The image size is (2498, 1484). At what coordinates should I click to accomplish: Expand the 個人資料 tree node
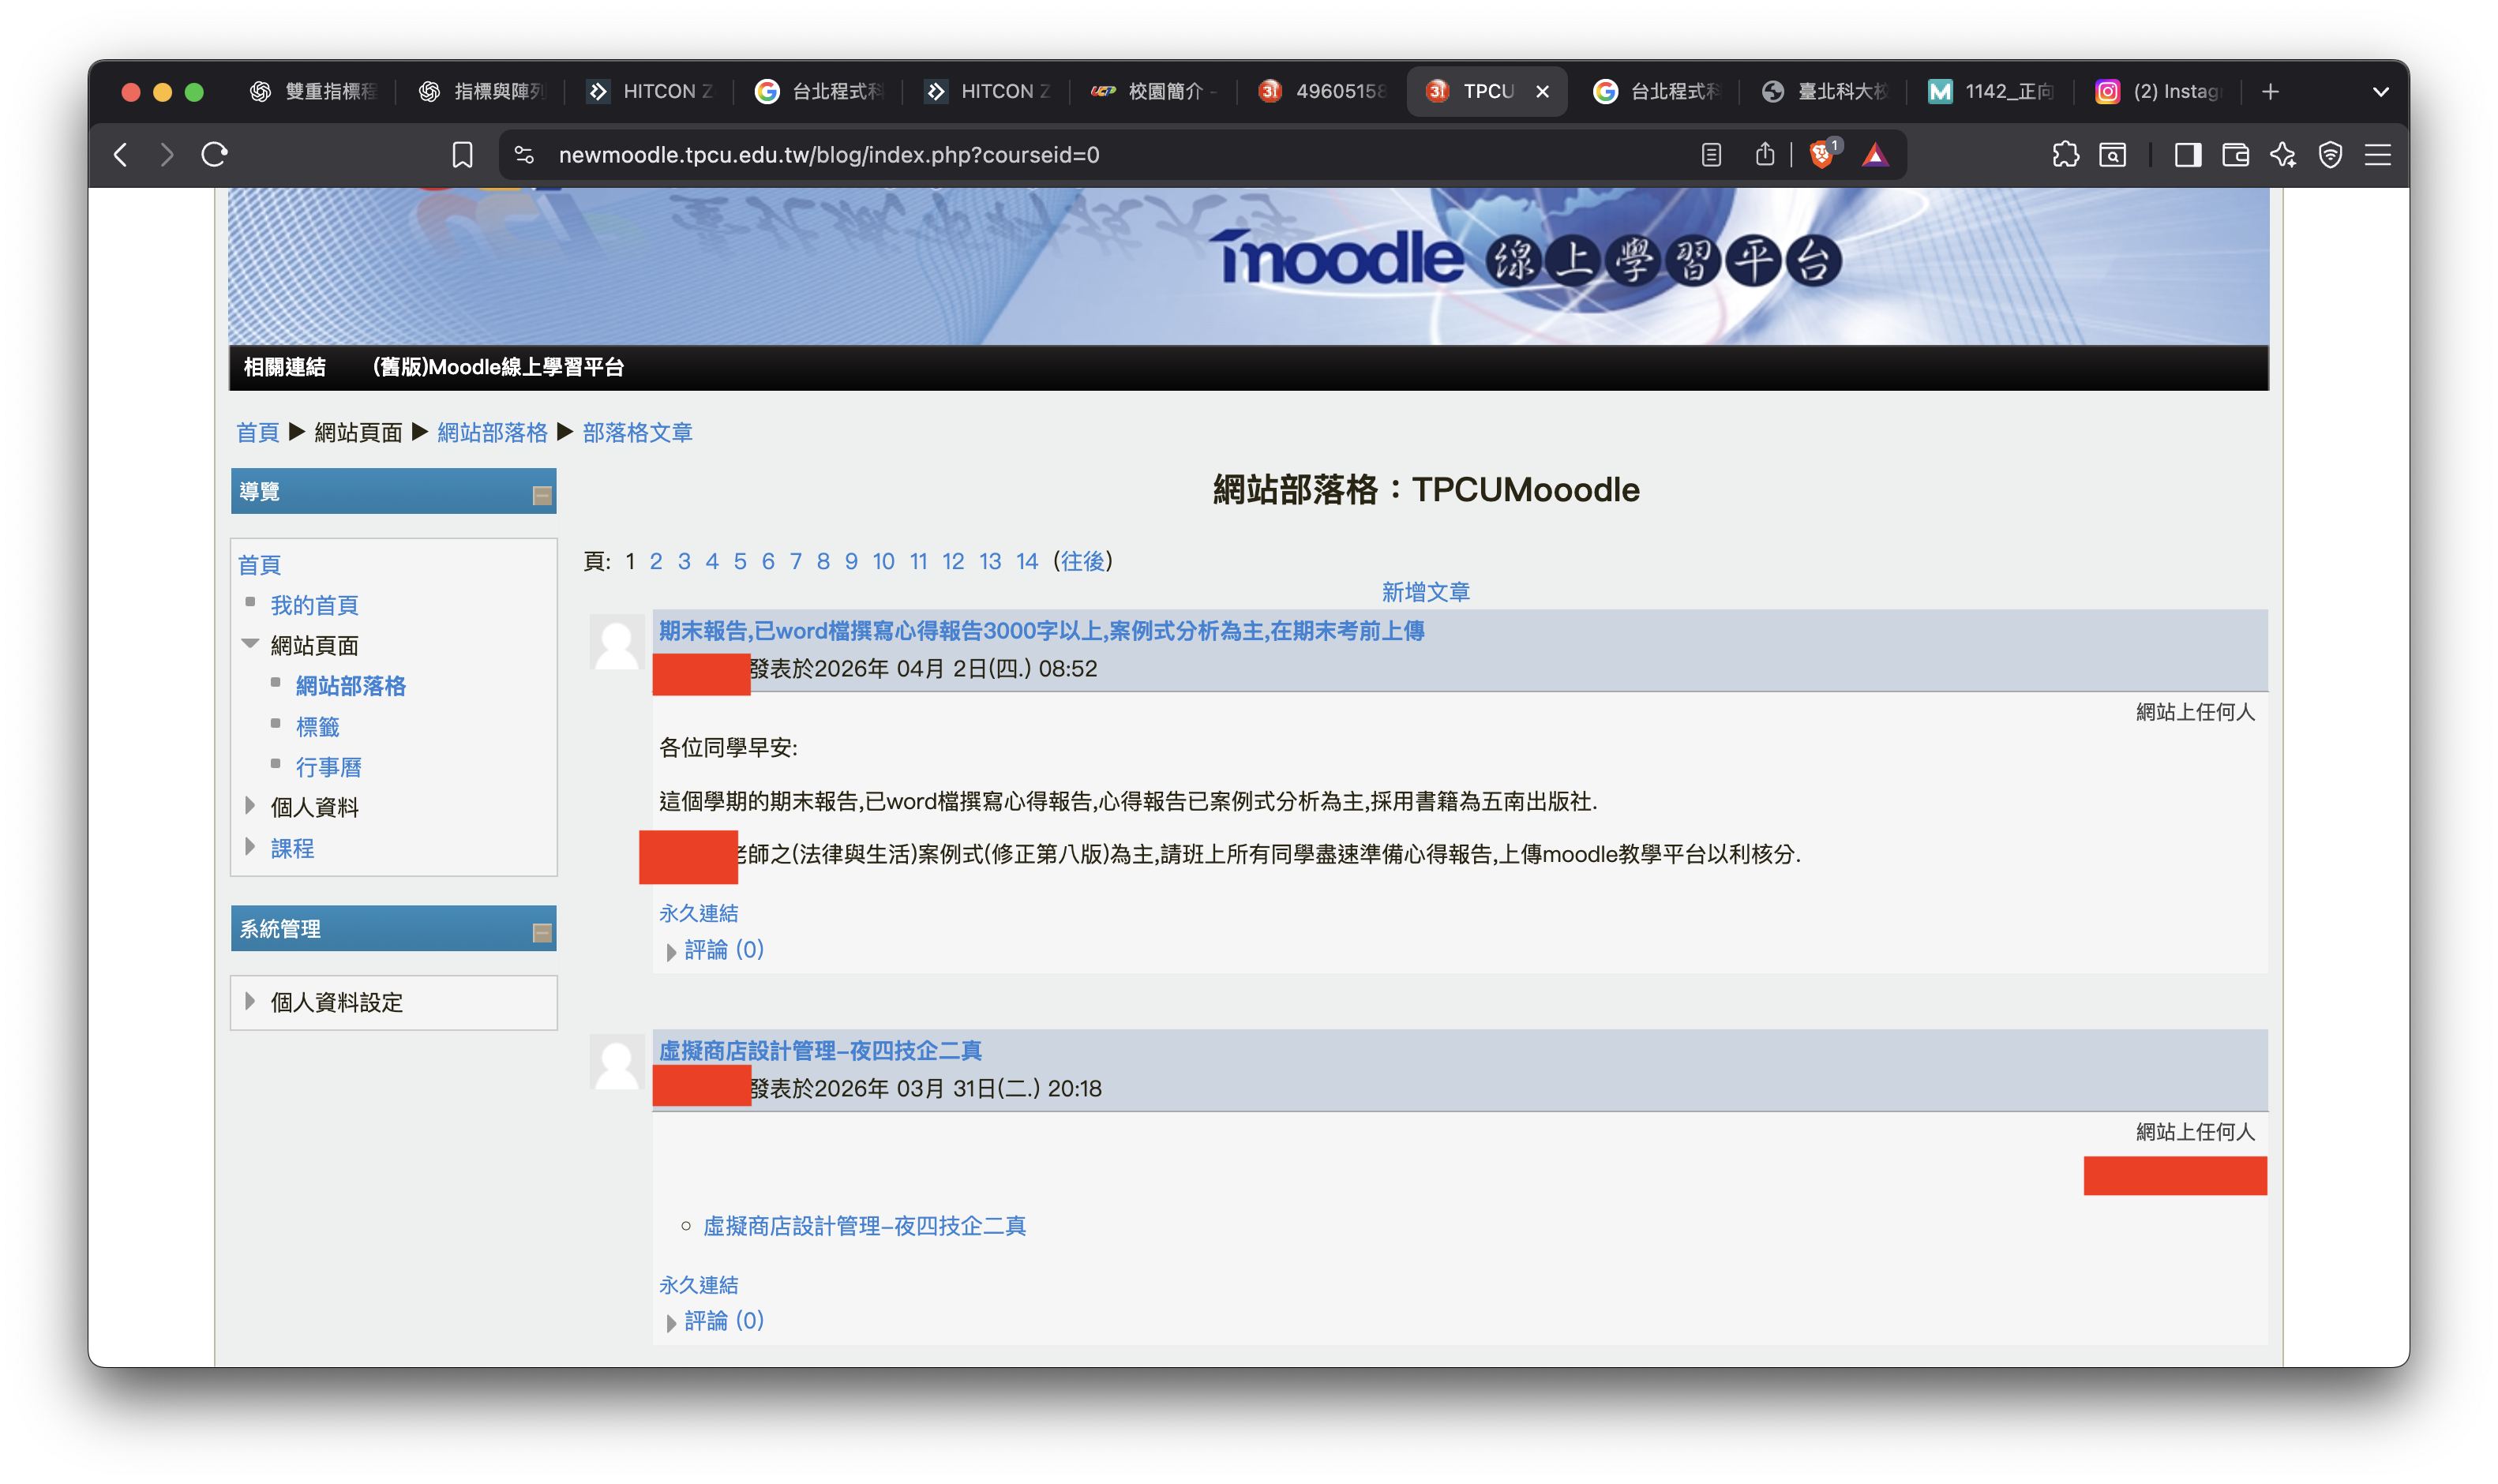click(250, 806)
